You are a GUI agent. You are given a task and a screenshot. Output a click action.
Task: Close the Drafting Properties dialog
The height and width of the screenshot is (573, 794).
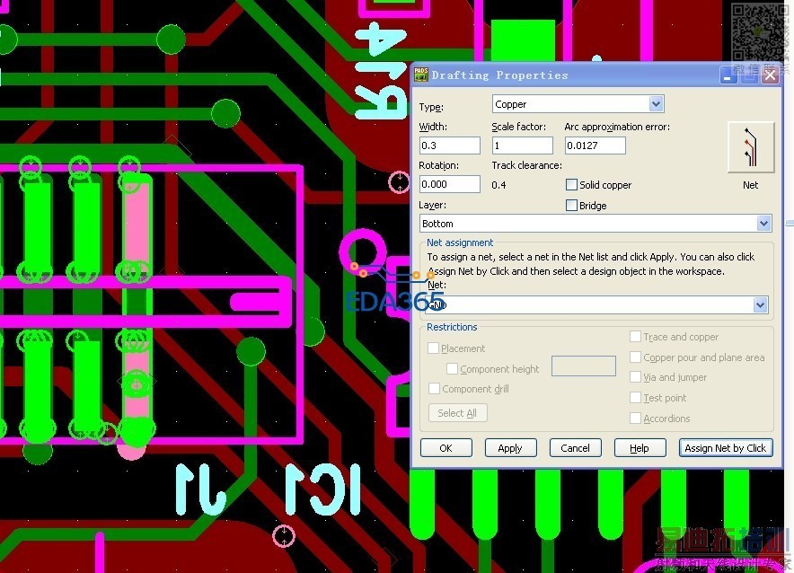click(x=771, y=75)
